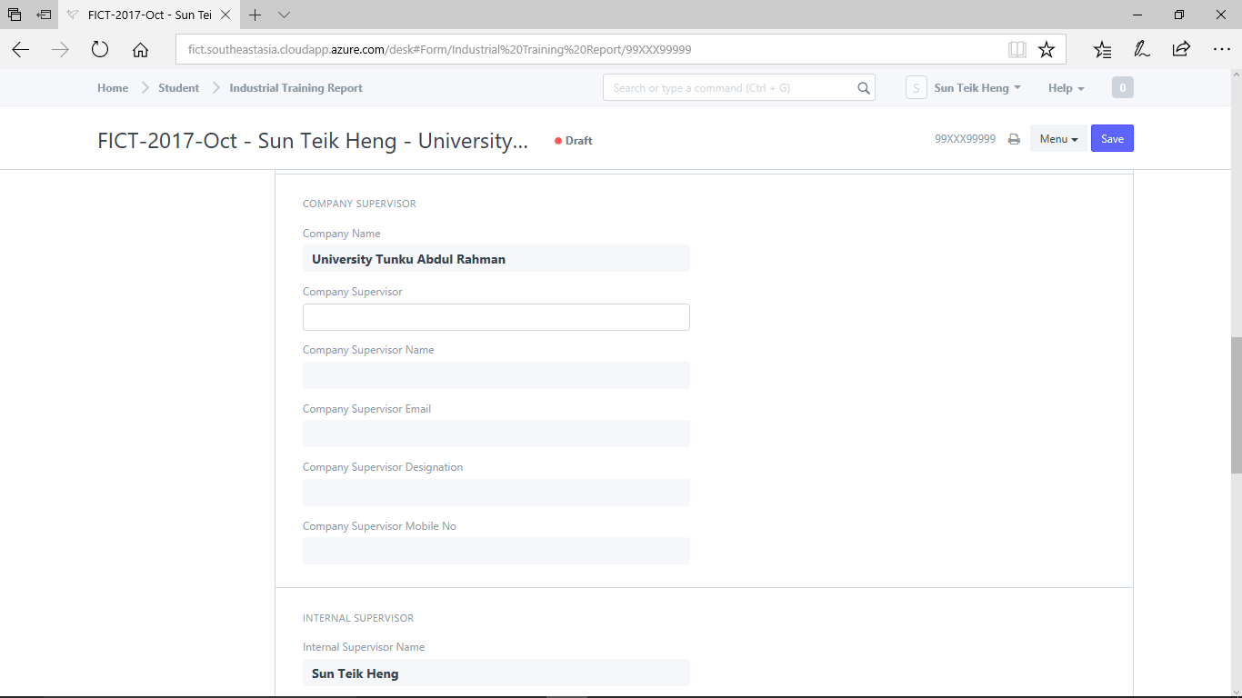Click the Company Supervisor input field
This screenshot has height=698, width=1242.
(496, 317)
